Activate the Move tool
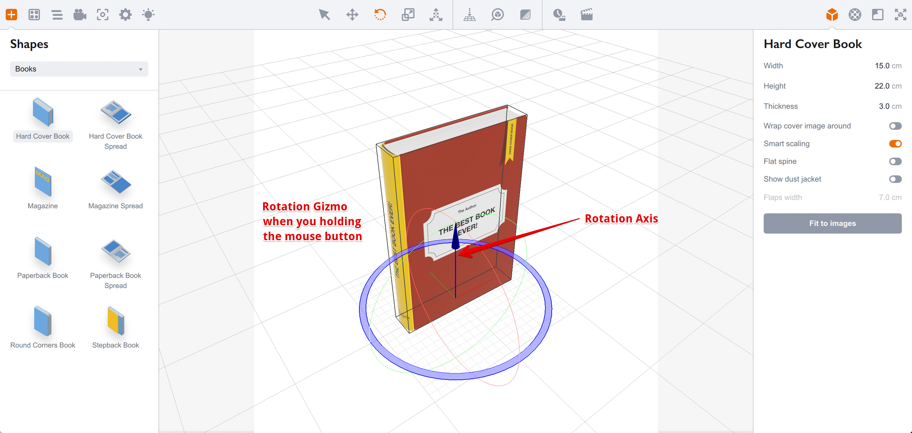Screen dimensions: 912x433 [x=352, y=15]
